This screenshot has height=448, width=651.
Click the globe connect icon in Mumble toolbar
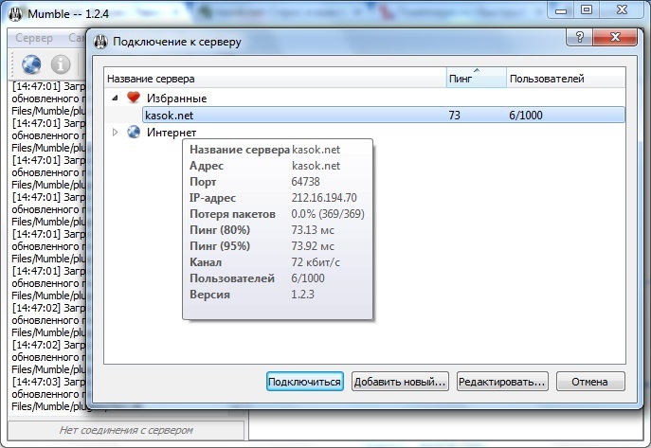click(x=31, y=64)
